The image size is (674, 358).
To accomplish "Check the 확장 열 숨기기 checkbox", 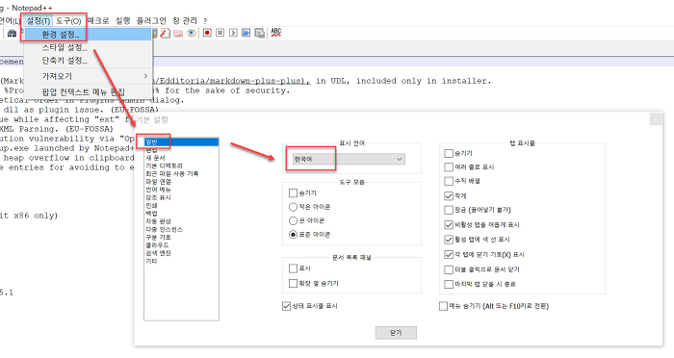I will 293,283.
